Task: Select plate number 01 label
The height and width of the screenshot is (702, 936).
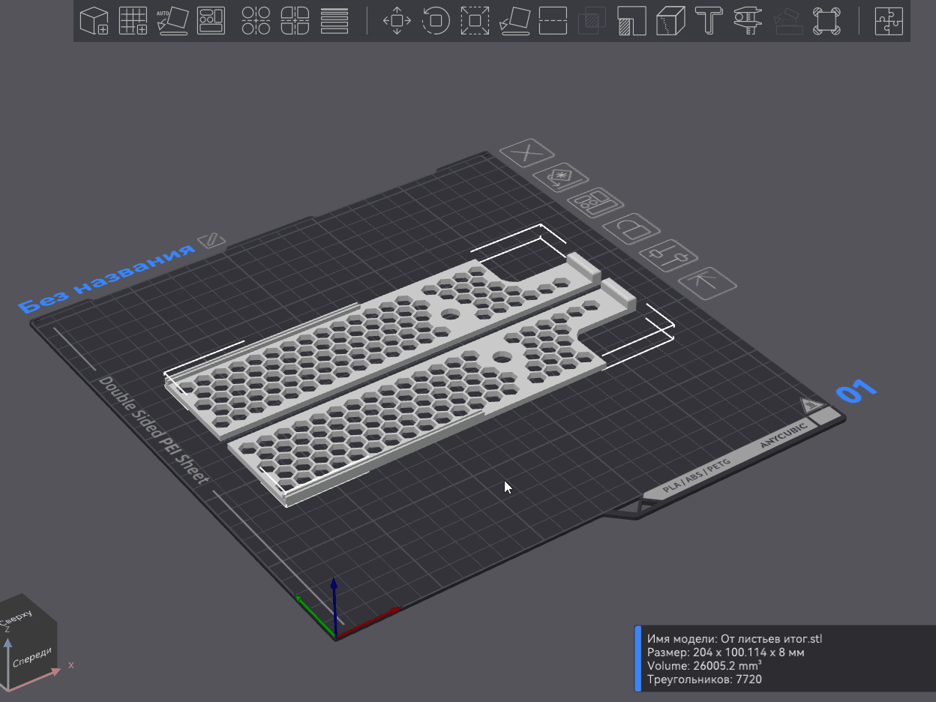Action: [856, 391]
